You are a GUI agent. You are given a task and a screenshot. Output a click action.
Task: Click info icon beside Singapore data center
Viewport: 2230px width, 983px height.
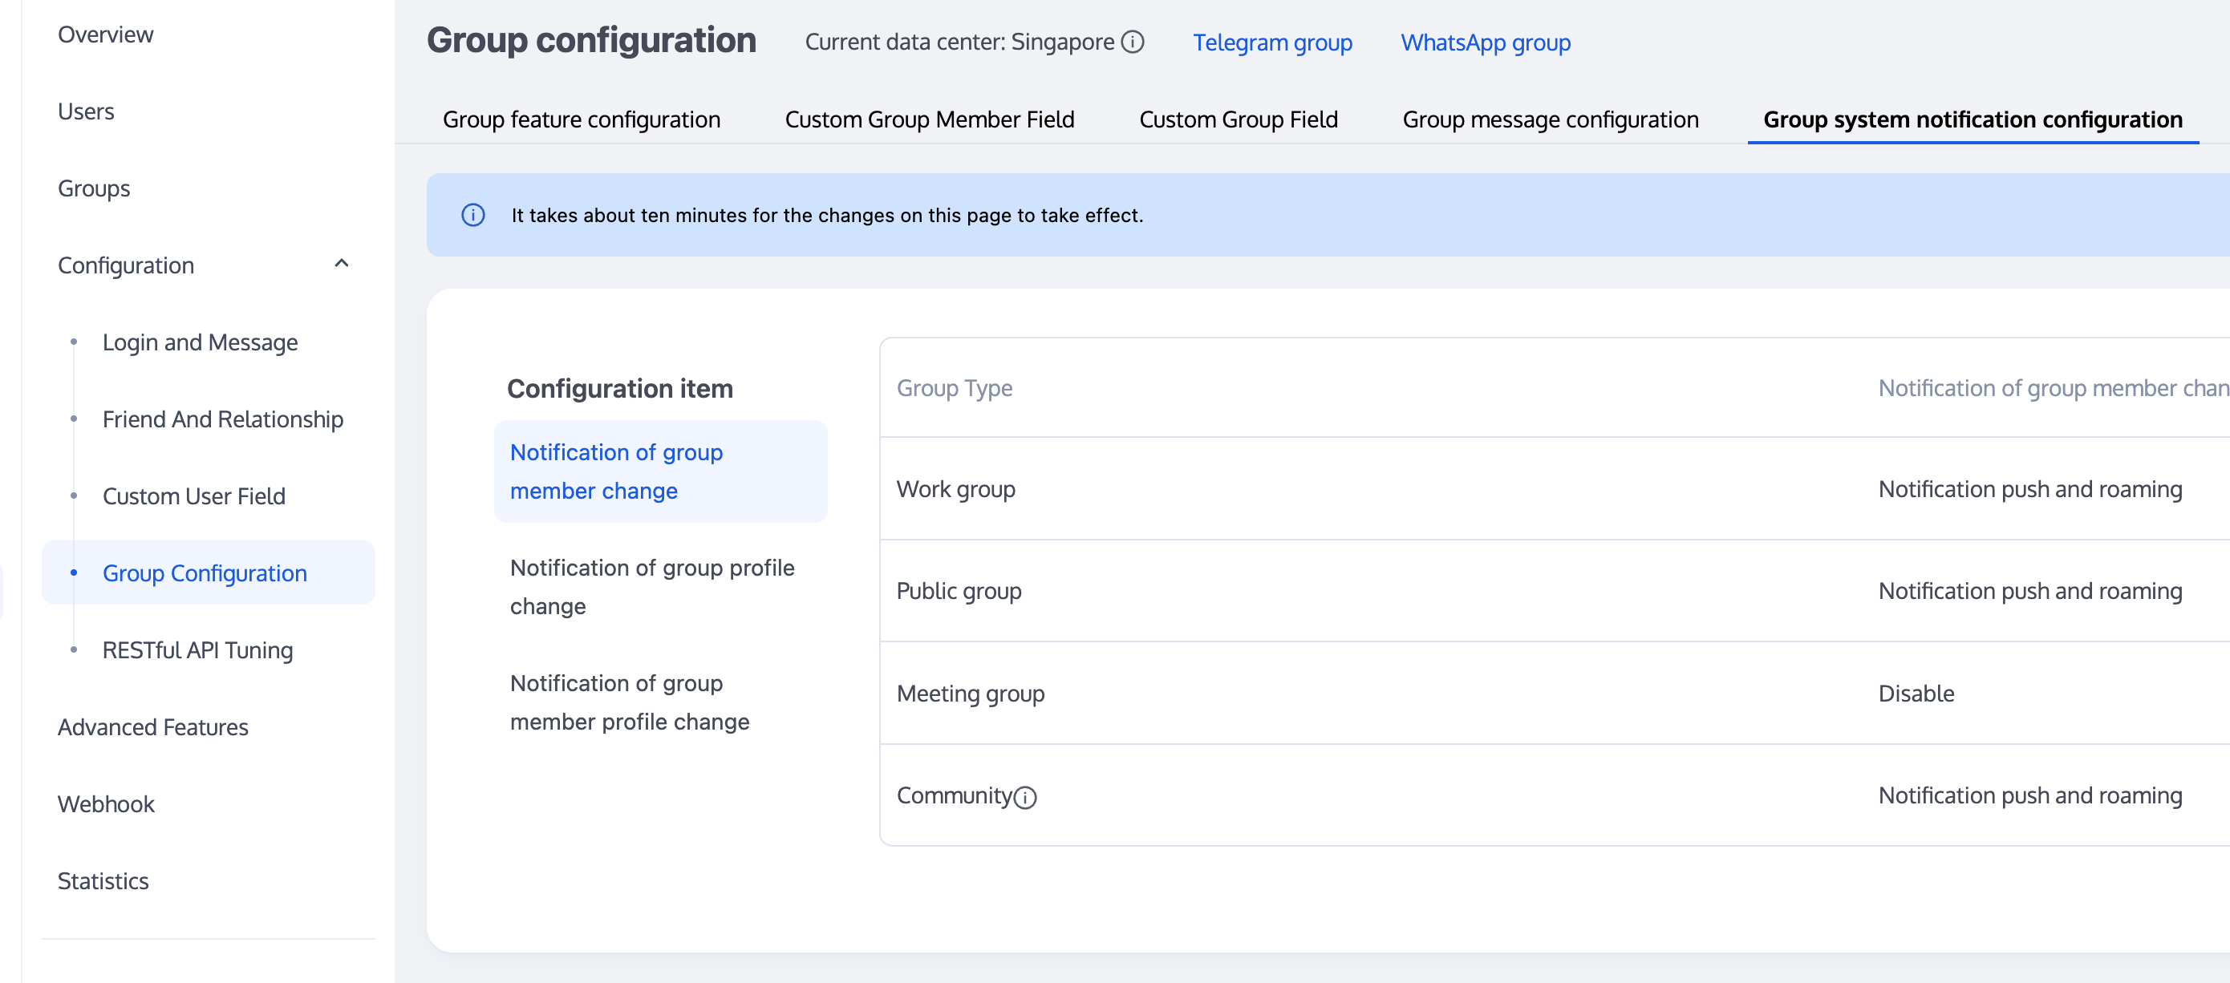click(x=1133, y=42)
